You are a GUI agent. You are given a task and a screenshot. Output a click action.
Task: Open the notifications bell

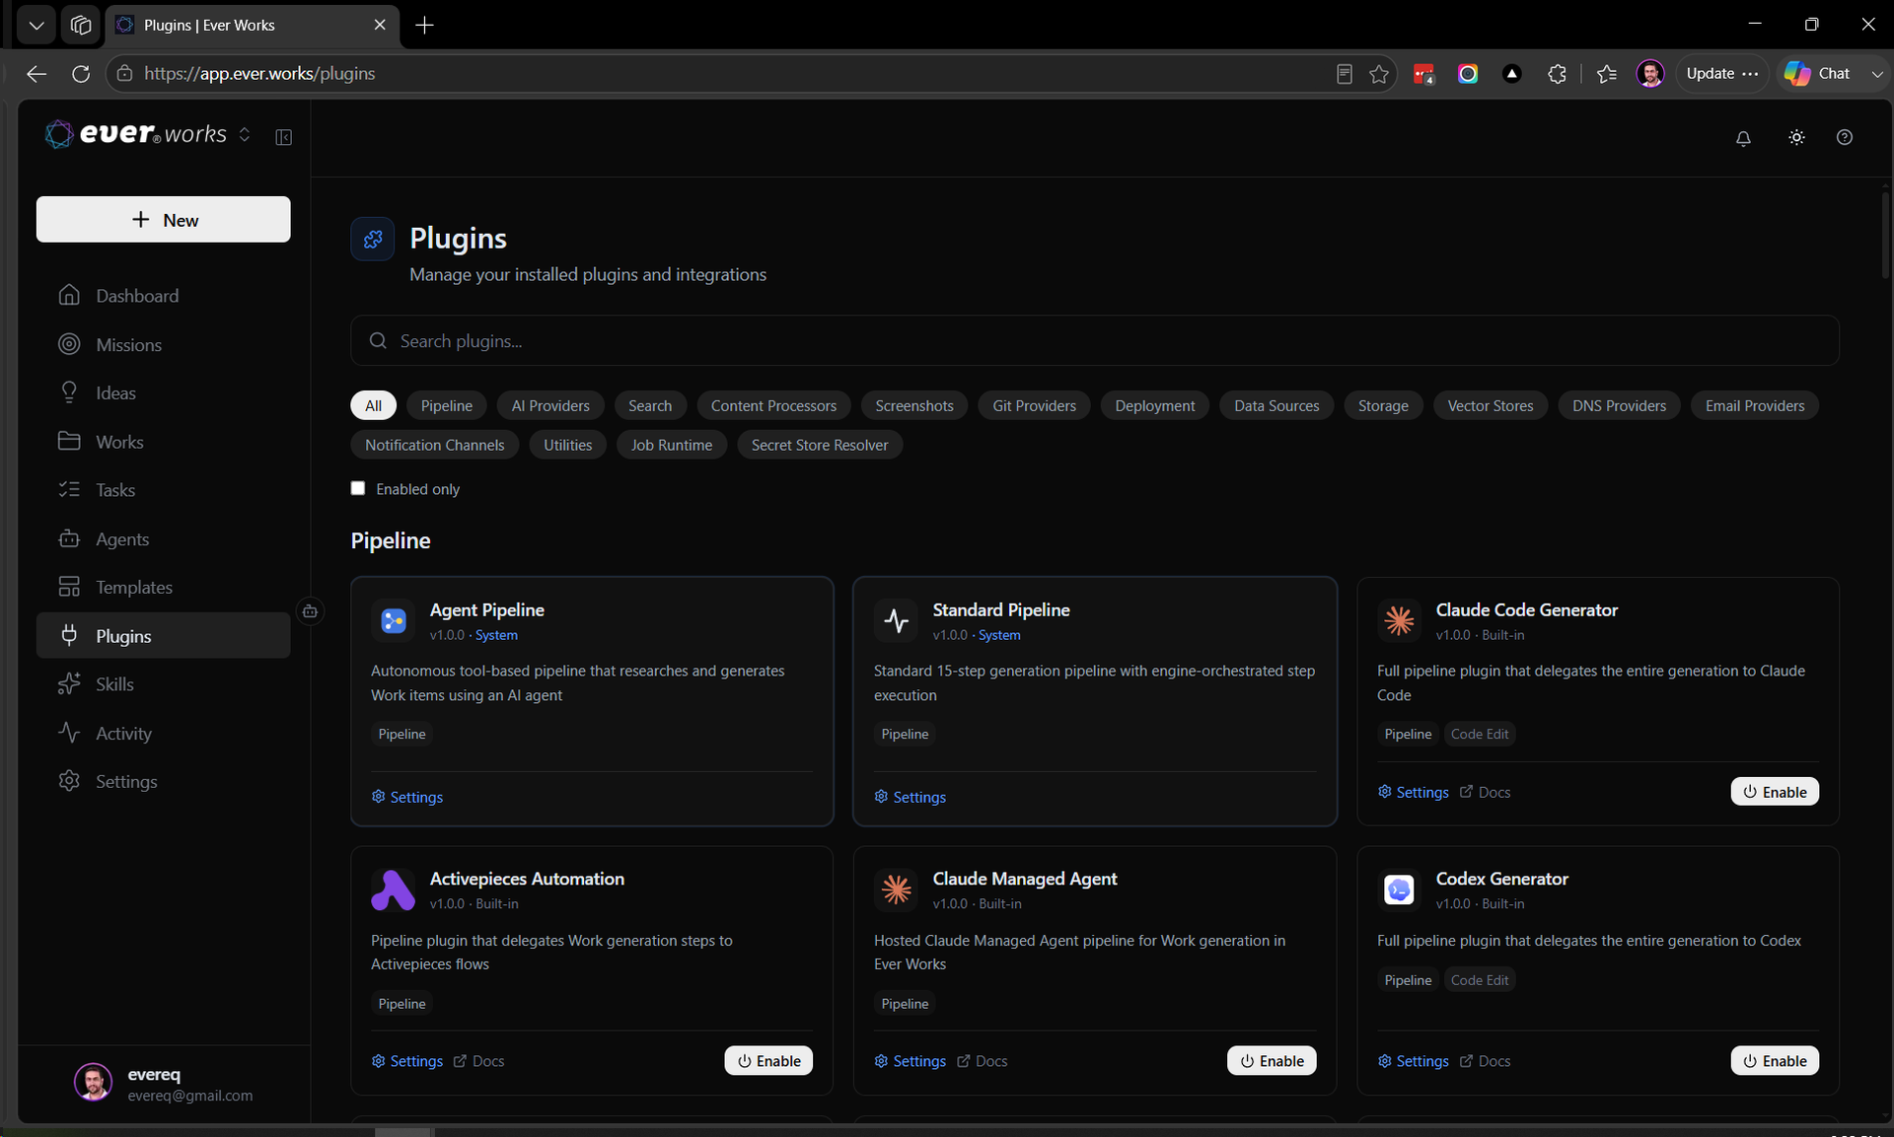pyautogui.click(x=1743, y=138)
